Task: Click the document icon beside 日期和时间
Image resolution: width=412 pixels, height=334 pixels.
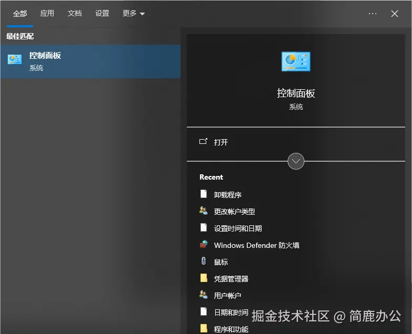Action: pos(204,311)
